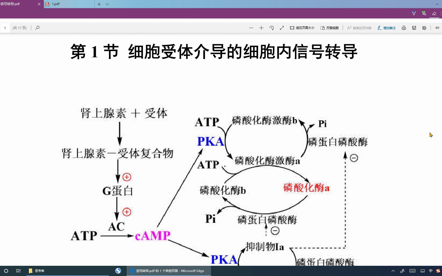Select the eraser annotation tool
This screenshot has height=276, width=442.
point(434,13)
